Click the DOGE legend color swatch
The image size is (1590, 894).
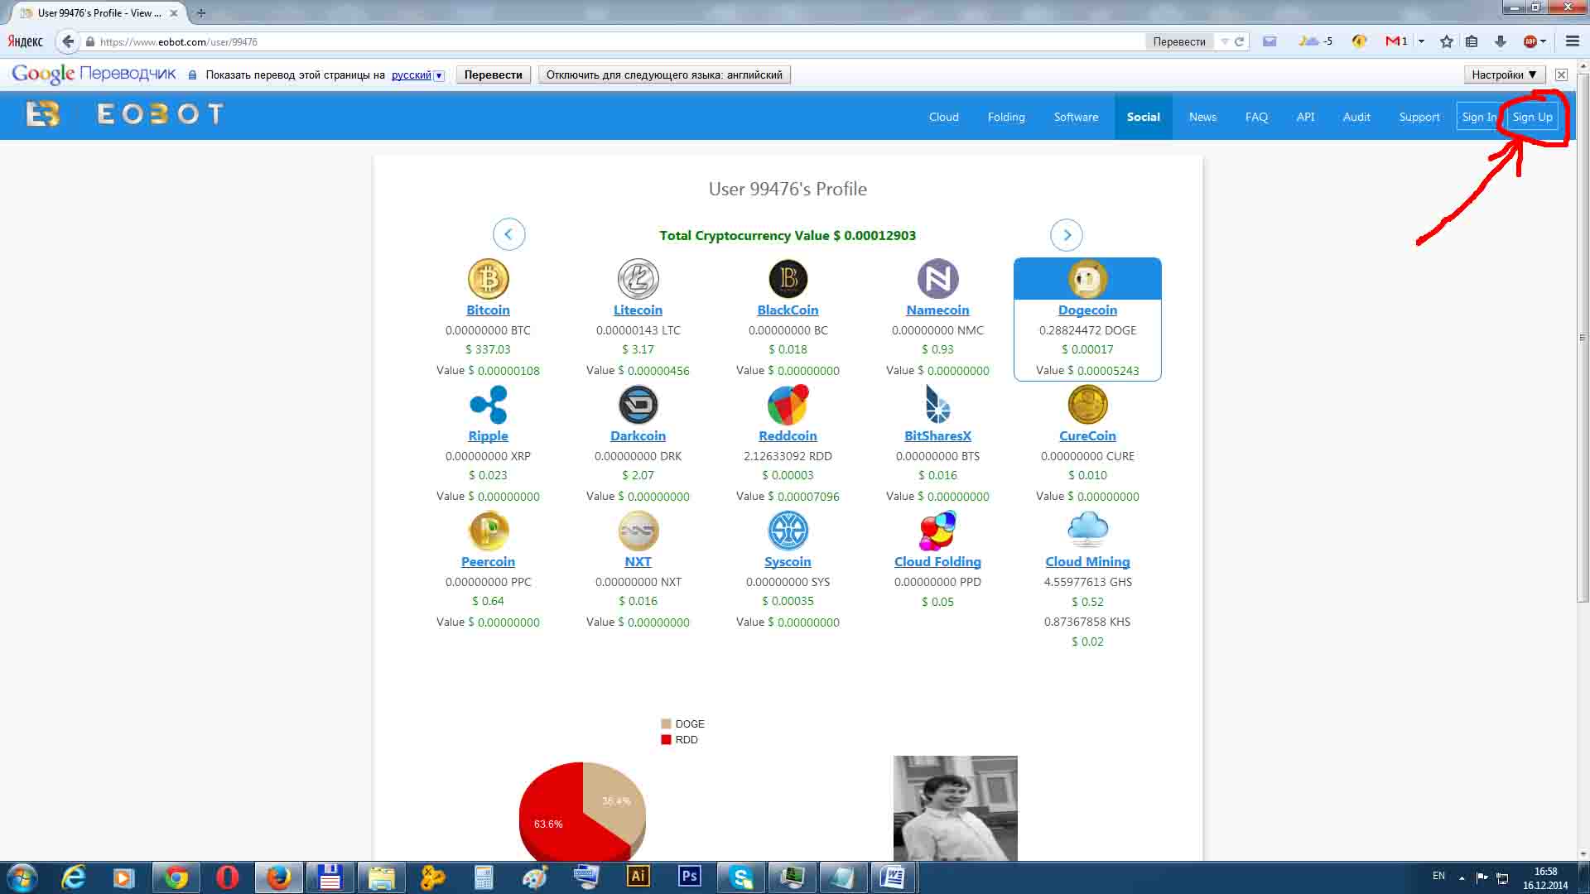pyautogui.click(x=666, y=723)
